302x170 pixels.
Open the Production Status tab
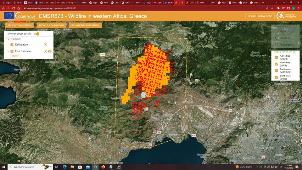20,25
